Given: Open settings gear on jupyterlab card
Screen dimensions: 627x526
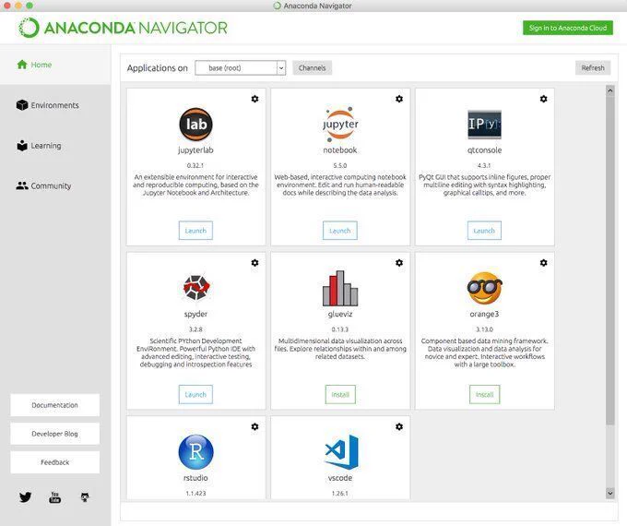Looking at the screenshot, I should click(x=254, y=99).
